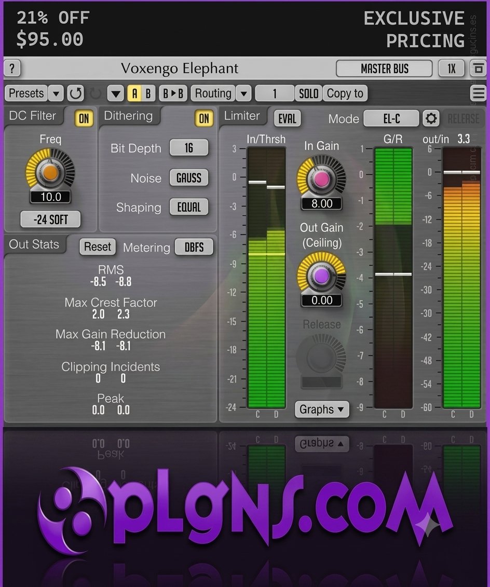
Task: Click the Freq value field 10.0
Action: [x=50, y=197]
